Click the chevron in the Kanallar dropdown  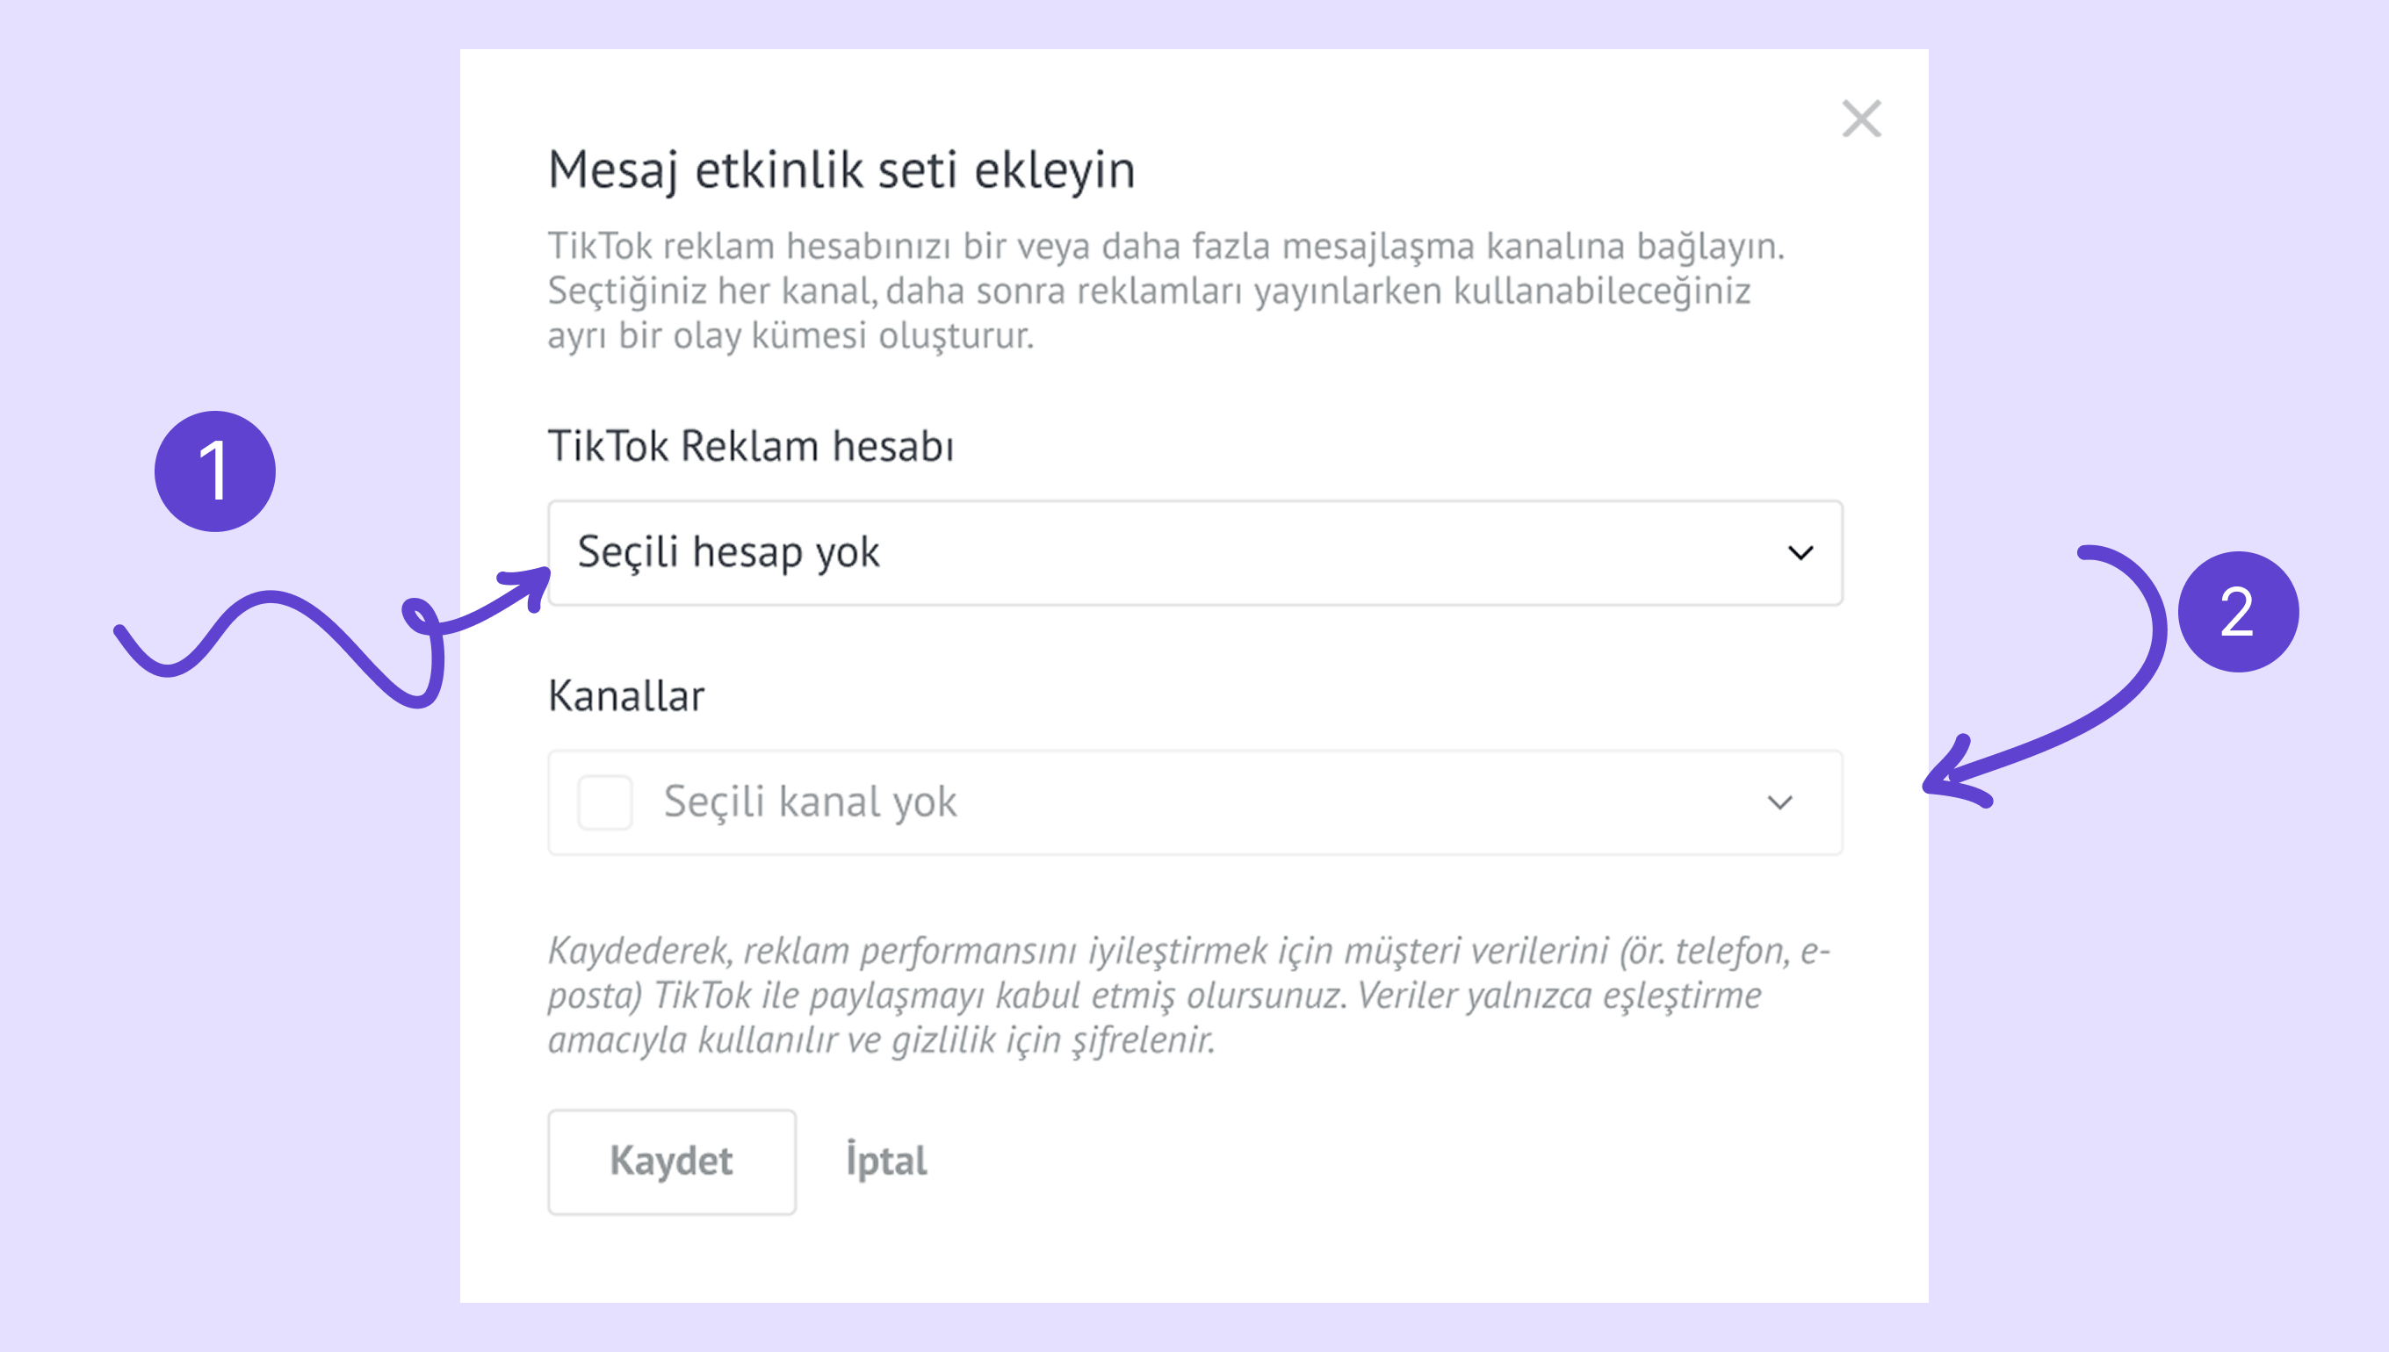pyautogui.click(x=1779, y=802)
